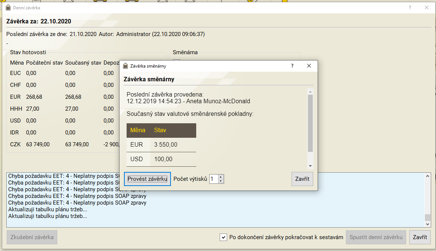Toggle Po dokončení závěrky pokračovat k sestavám

click(x=223, y=237)
